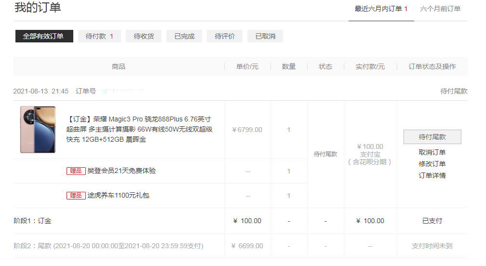Image resolution: width=486 pixels, height=266 pixels.
Task: Click the 待付尾款 button
Action: coord(432,137)
